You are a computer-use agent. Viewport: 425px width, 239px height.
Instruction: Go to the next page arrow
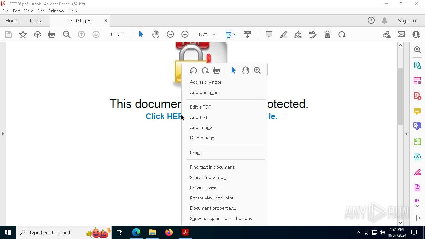[x=96, y=34]
